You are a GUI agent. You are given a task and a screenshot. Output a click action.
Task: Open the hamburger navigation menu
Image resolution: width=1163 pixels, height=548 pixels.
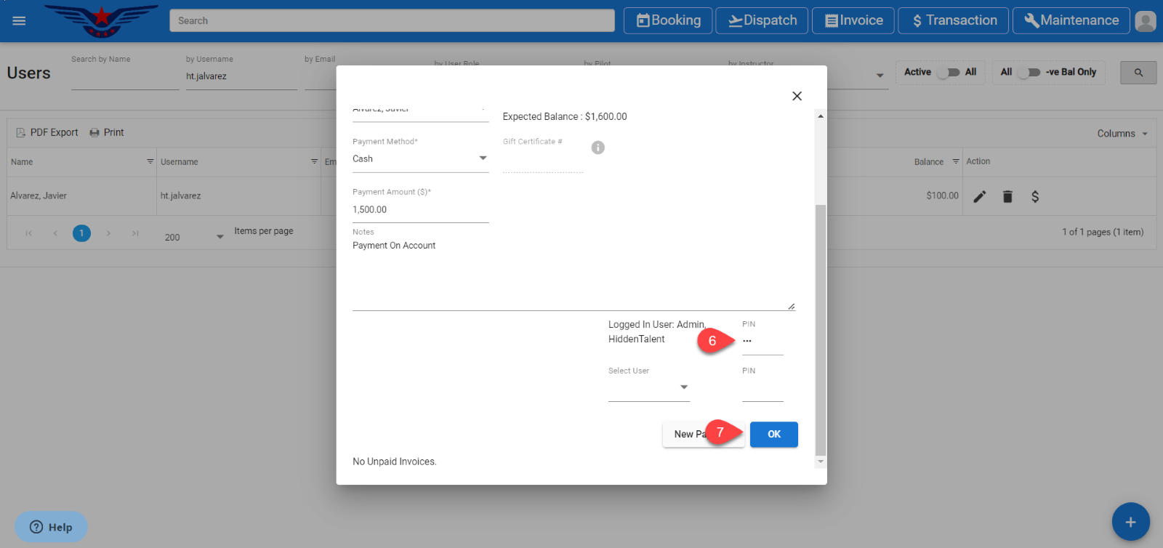[x=19, y=20]
